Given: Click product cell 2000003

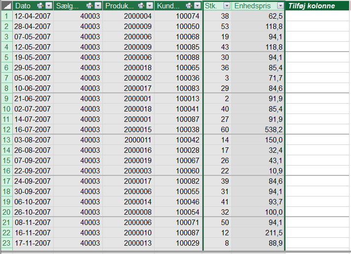Looking at the screenshot, I should click(128, 171).
